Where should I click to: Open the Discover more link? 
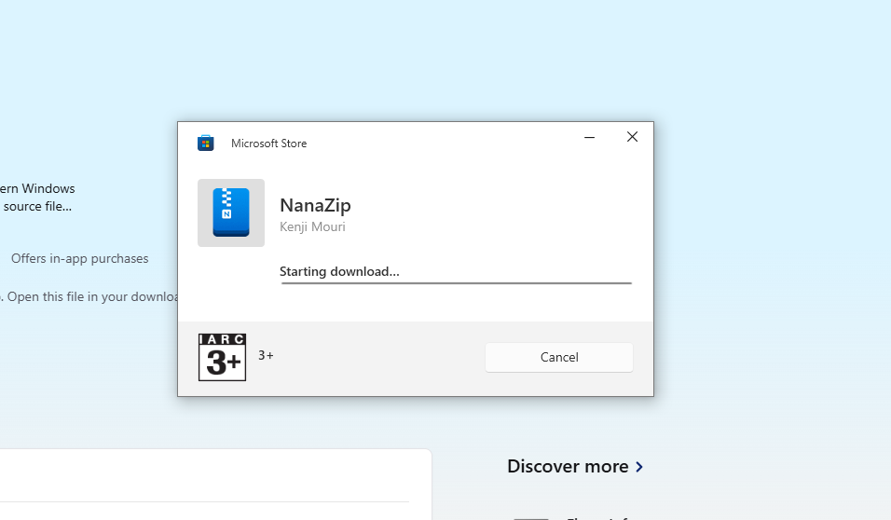coord(575,466)
